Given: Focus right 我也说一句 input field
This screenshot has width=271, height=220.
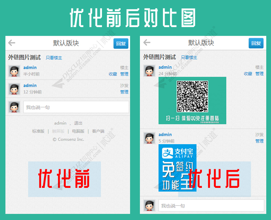Looking at the screenshot, I should 211,205.
